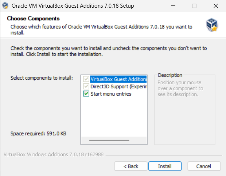Click the Space required 591.0 KB text

point(38,134)
